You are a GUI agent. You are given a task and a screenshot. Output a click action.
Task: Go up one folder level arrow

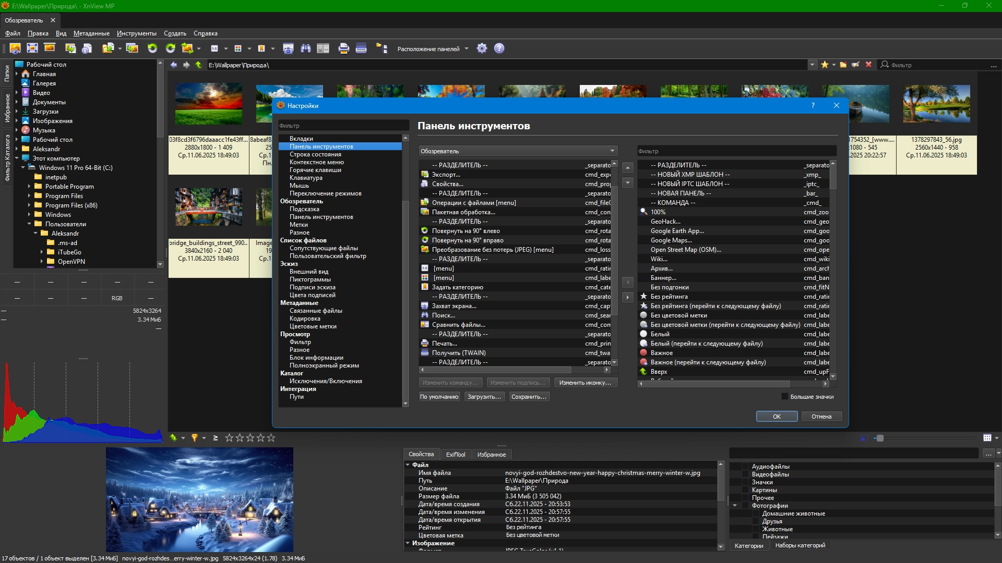click(198, 65)
